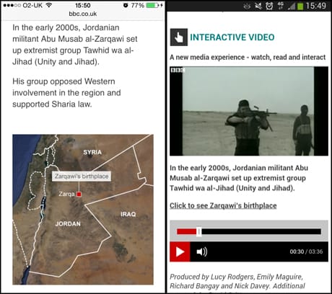Click the IRAQ label on the map

(x=128, y=214)
